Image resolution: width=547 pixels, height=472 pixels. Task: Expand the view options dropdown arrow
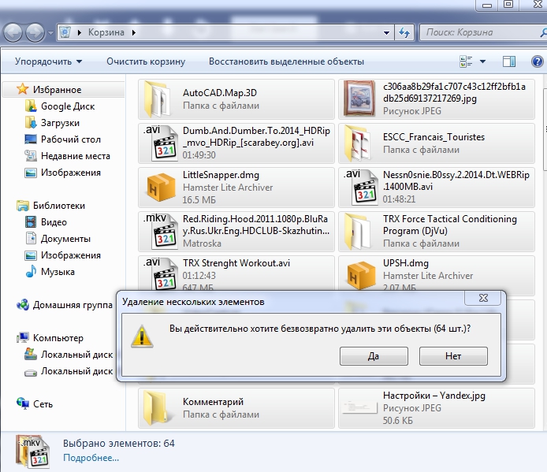(483, 61)
